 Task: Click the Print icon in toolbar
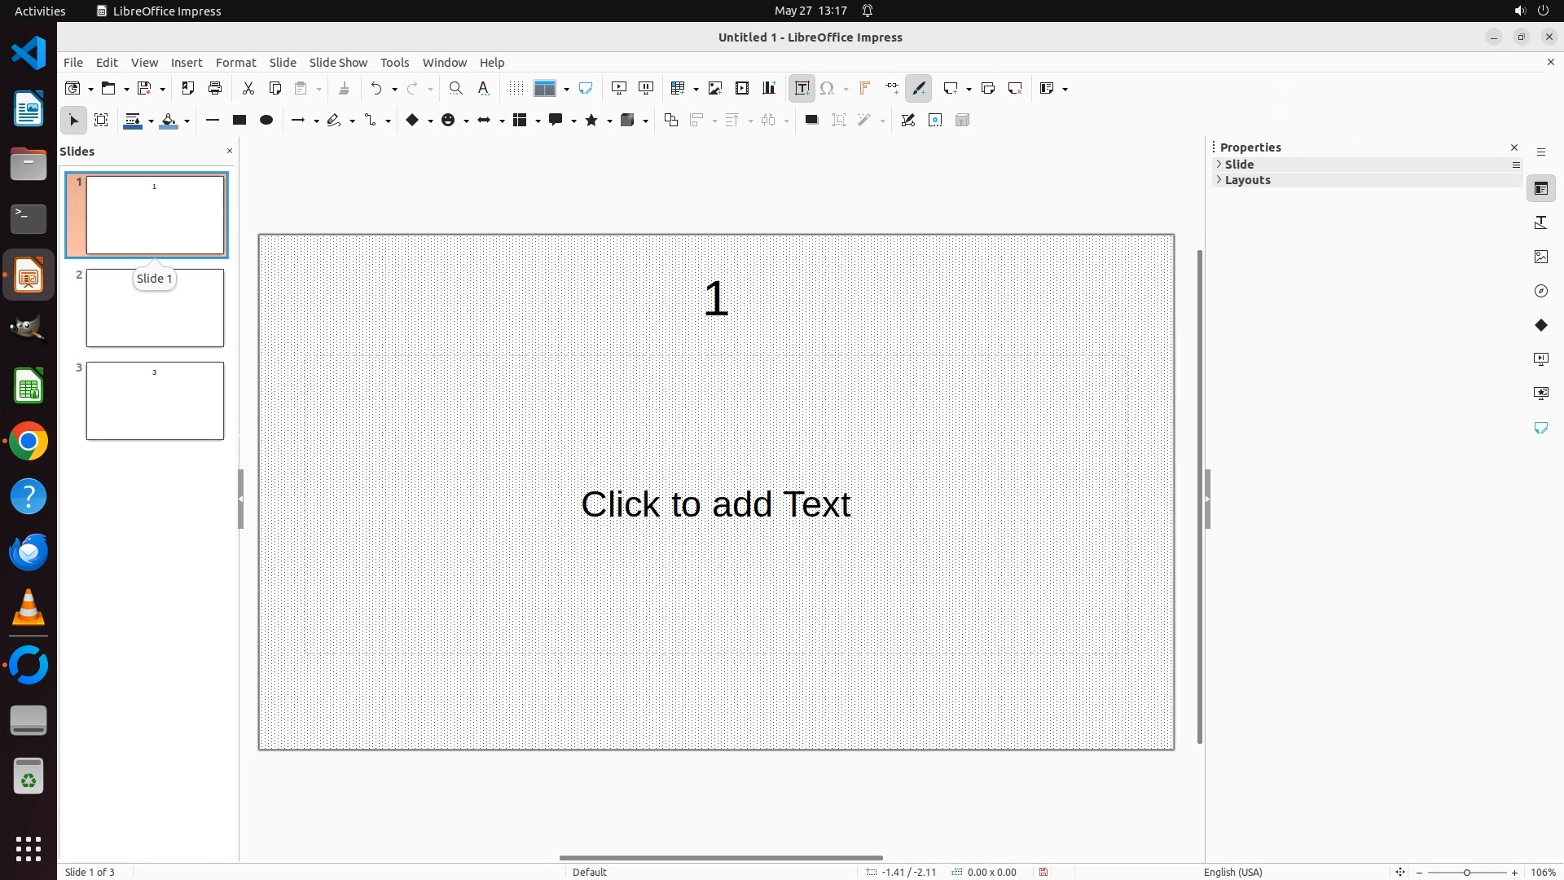215,88
